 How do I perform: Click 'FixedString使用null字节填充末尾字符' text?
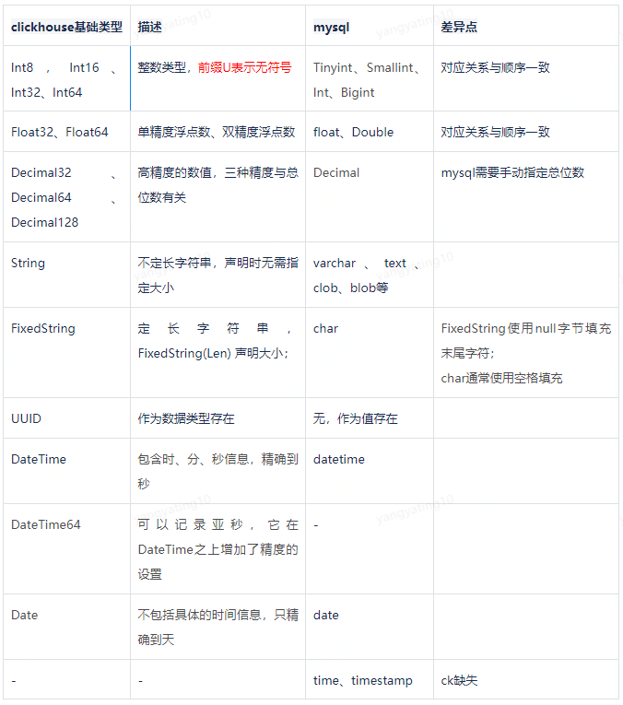click(x=526, y=340)
